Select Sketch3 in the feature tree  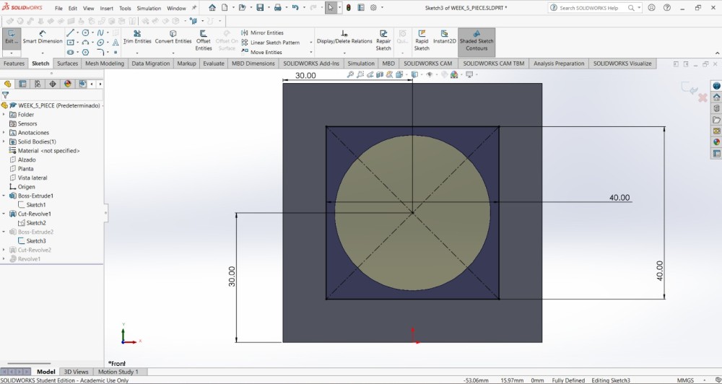point(35,241)
